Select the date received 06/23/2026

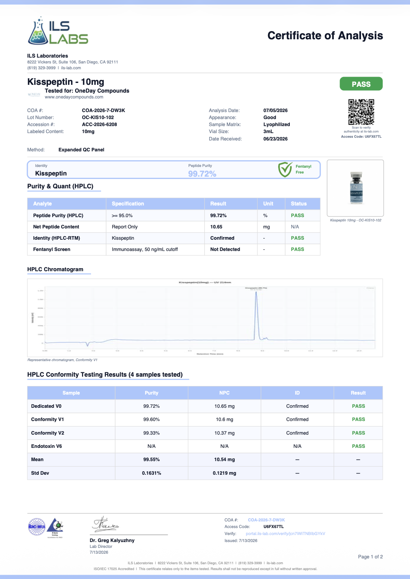pyautogui.click(x=275, y=139)
